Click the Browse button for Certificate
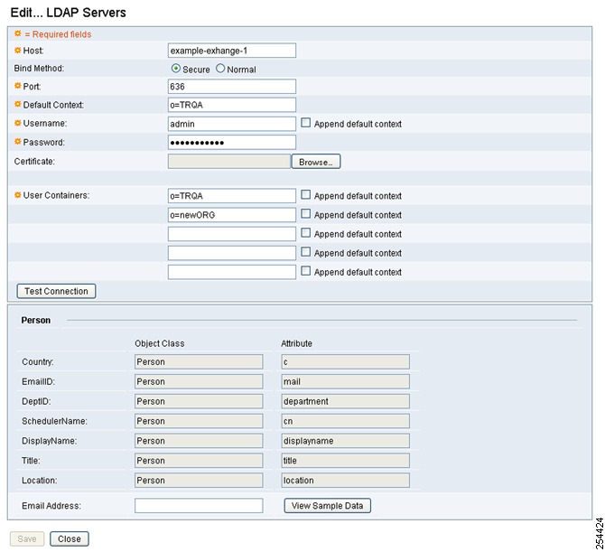The image size is (605, 552). coord(316,162)
